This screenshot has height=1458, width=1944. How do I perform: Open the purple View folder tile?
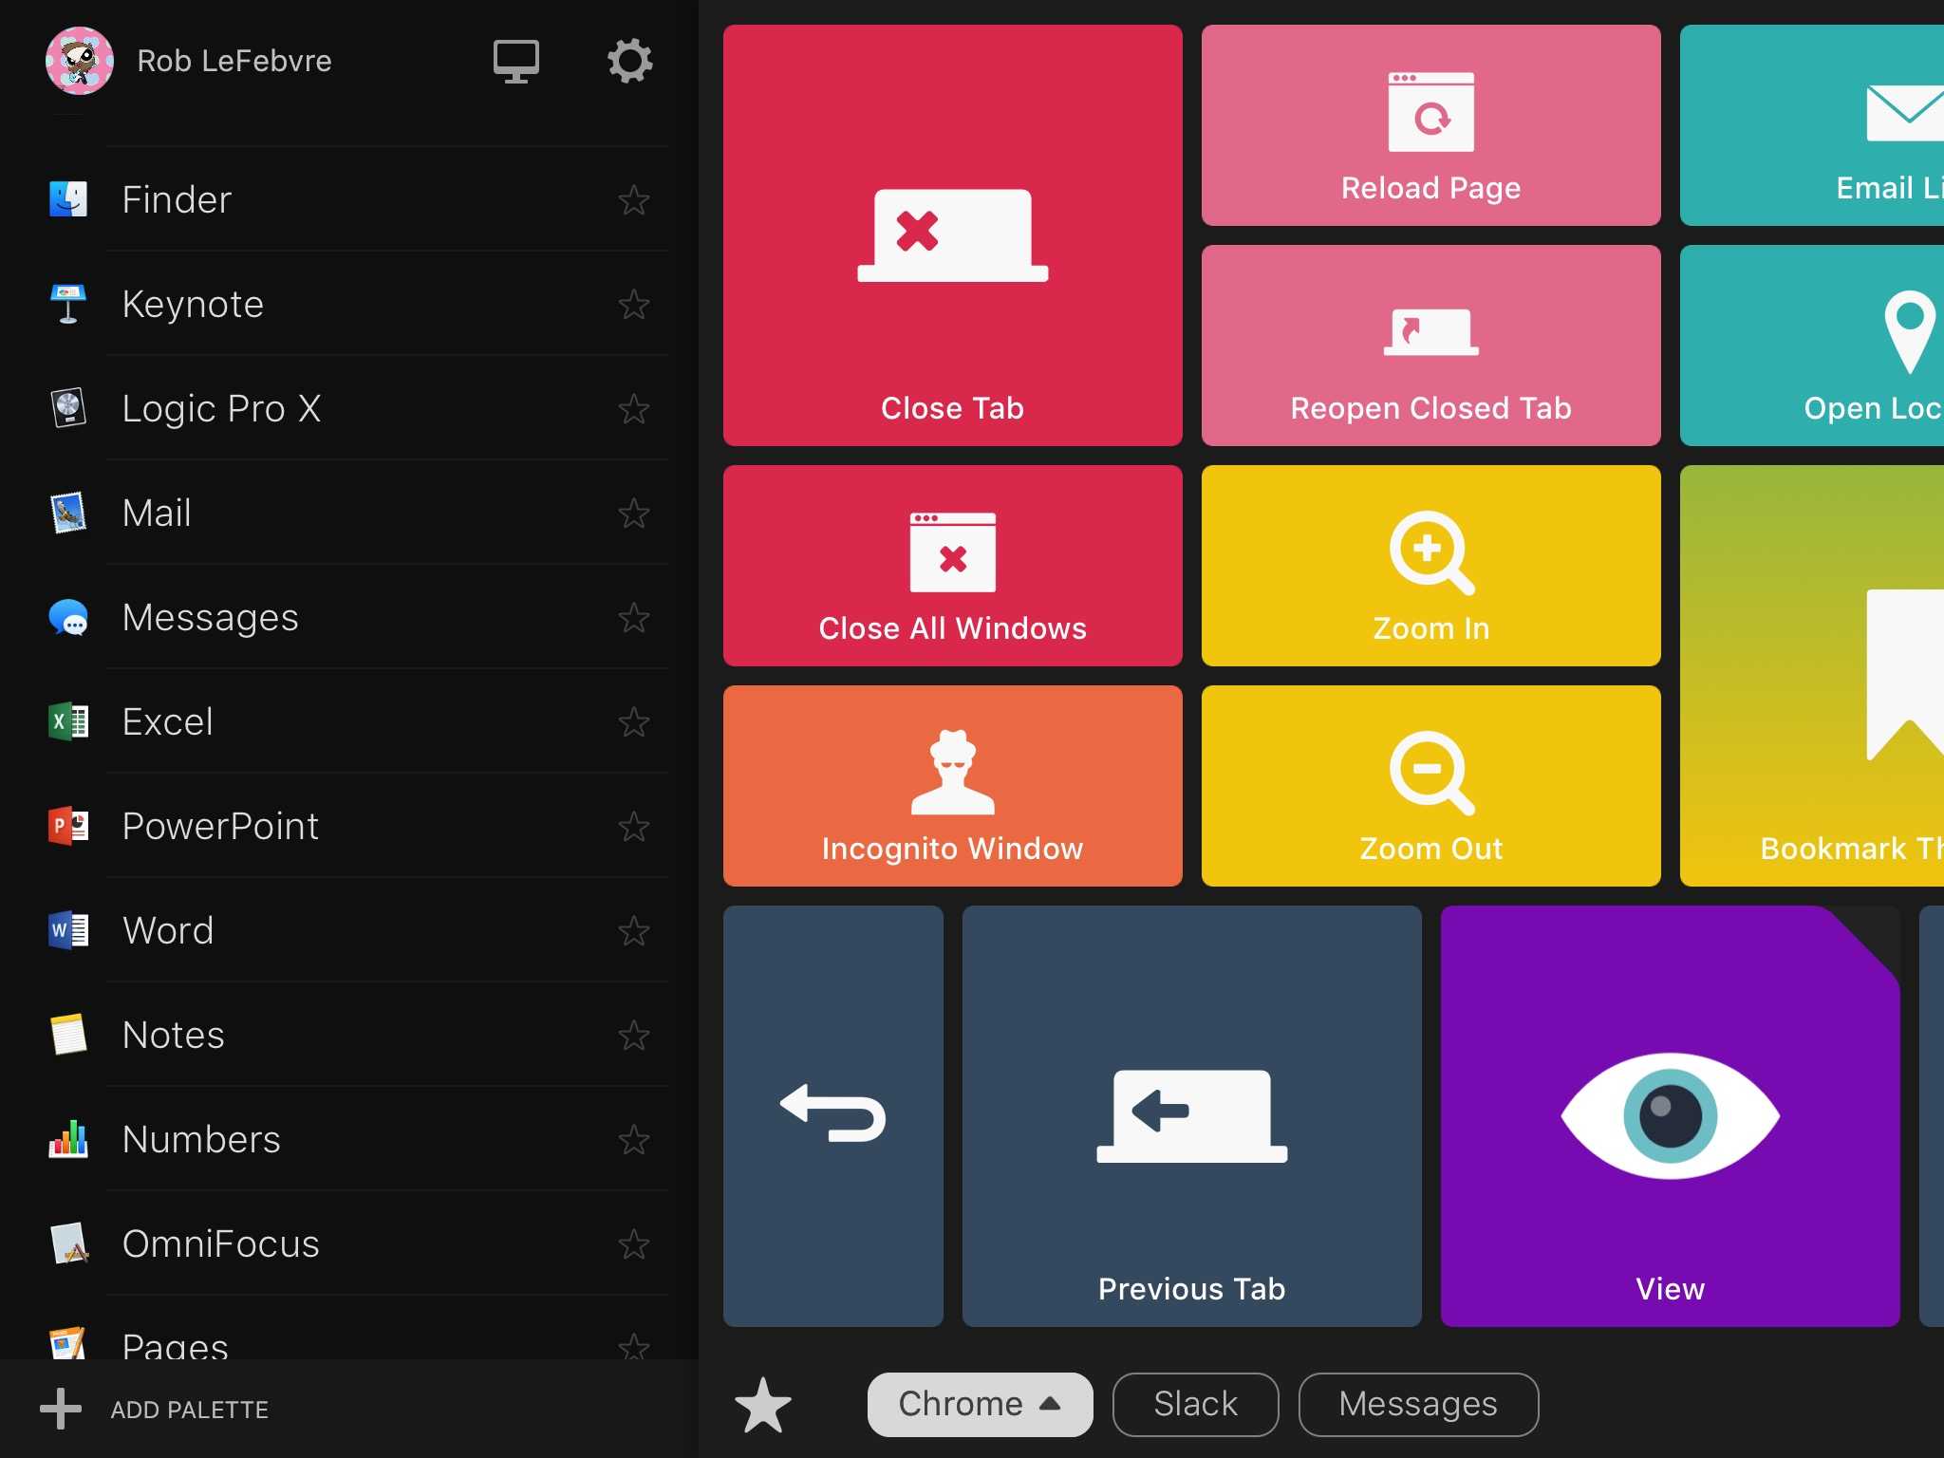[x=1670, y=1115]
